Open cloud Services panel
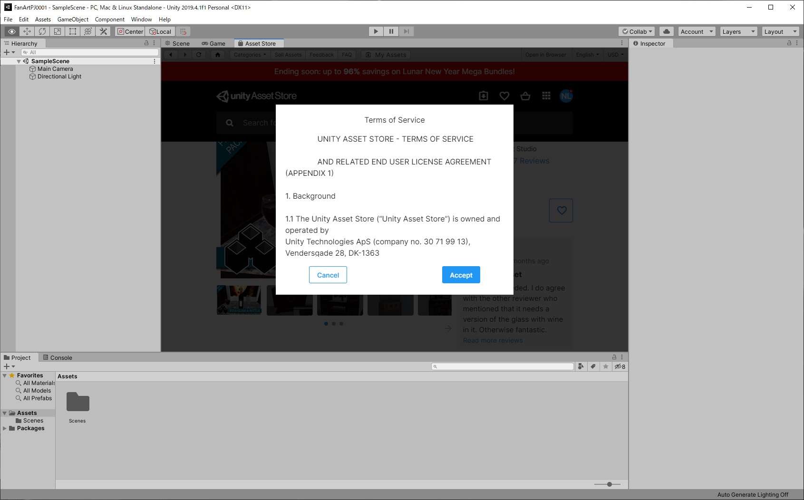Viewport: 804px width, 500px height. [667, 31]
